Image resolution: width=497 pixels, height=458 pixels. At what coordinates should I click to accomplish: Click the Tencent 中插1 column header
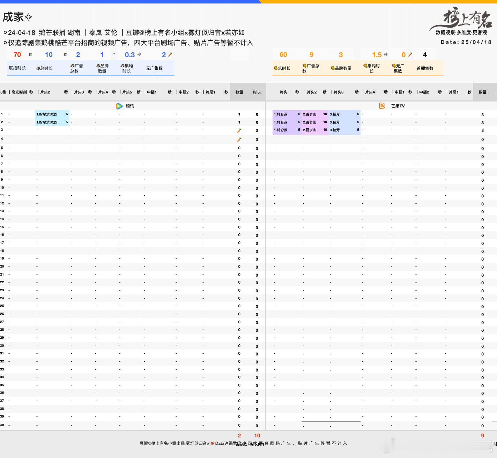click(152, 92)
